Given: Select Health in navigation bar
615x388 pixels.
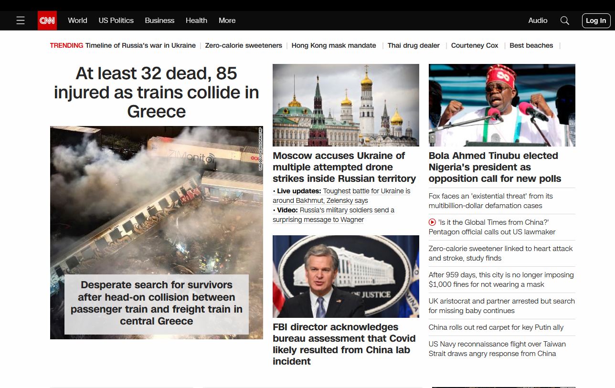Looking at the screenshot, I should click(196, 21).
